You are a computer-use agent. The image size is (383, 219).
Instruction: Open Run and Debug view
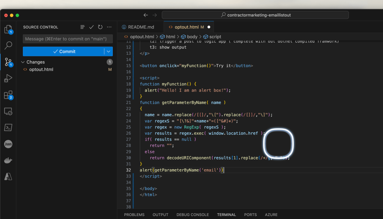point(8,78)
